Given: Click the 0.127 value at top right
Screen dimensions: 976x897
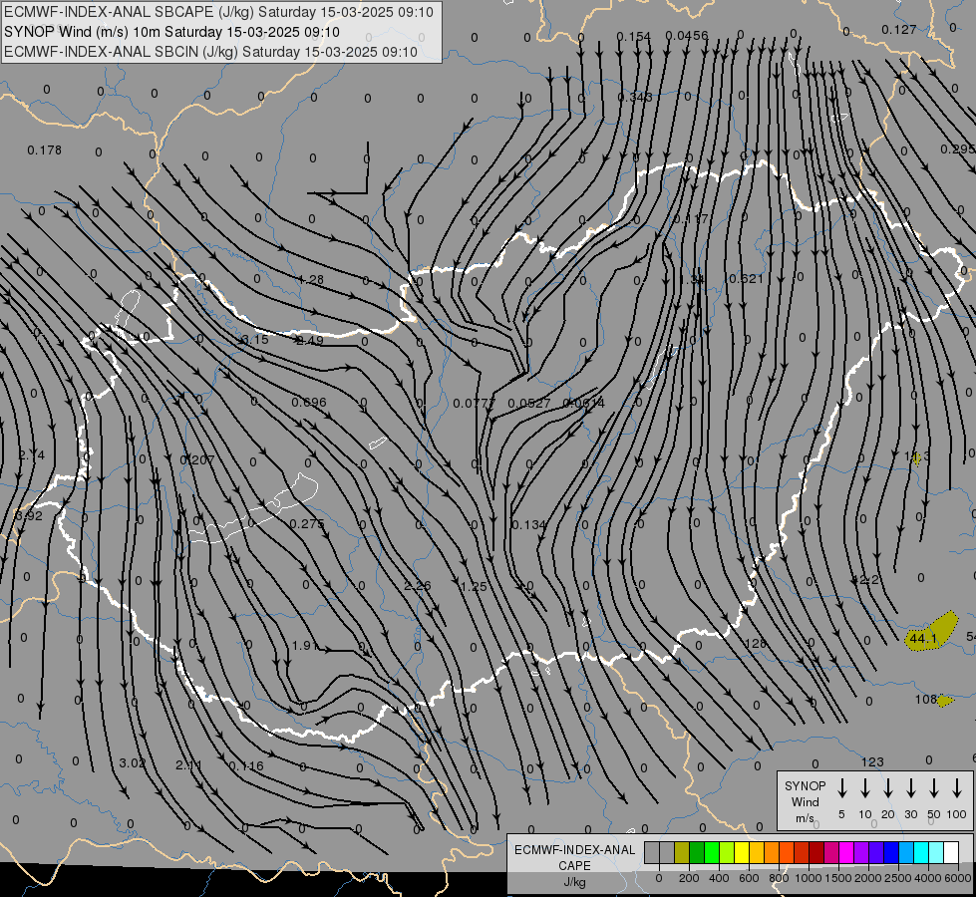Looking at the screenshot, I should (899, 29).
